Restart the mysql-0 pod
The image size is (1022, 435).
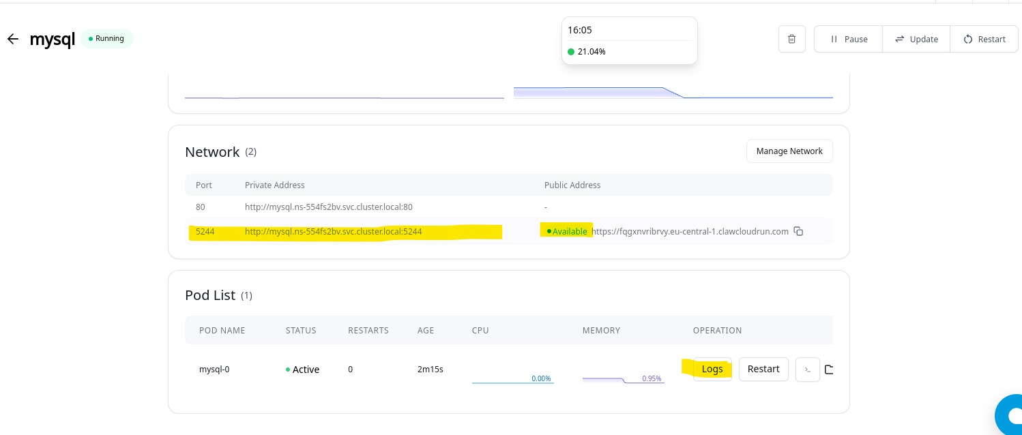pyautogui.click(x=763, y=369)
